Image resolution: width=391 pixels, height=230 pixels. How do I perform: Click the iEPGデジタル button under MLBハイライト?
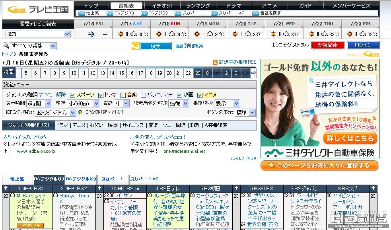[30, 225]
